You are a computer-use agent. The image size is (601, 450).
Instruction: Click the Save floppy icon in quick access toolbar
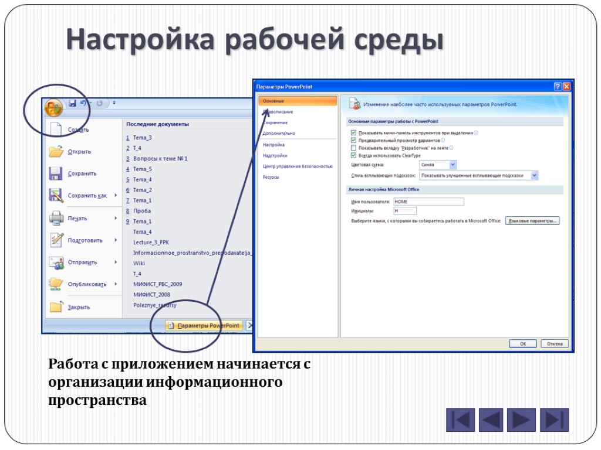tap(72, 103)
